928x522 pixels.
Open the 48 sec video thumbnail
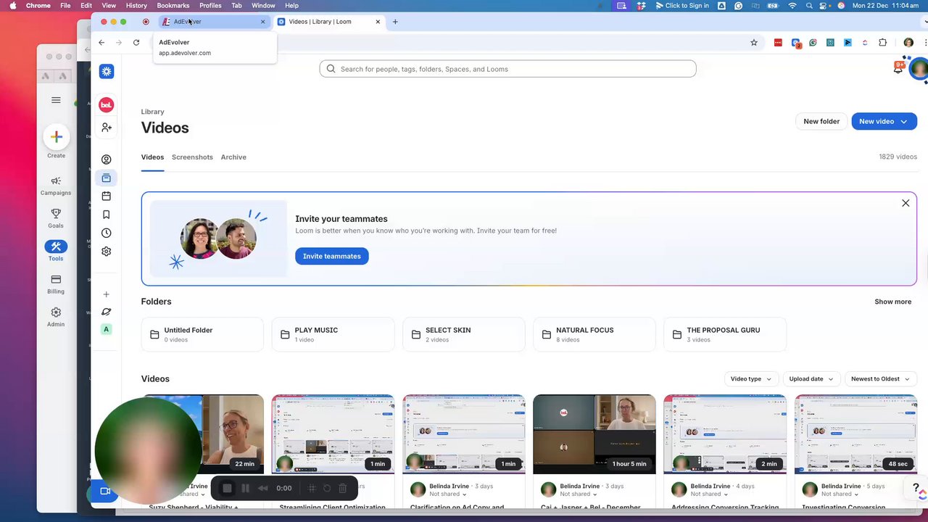pyautogui.click(x=855, y=434)
